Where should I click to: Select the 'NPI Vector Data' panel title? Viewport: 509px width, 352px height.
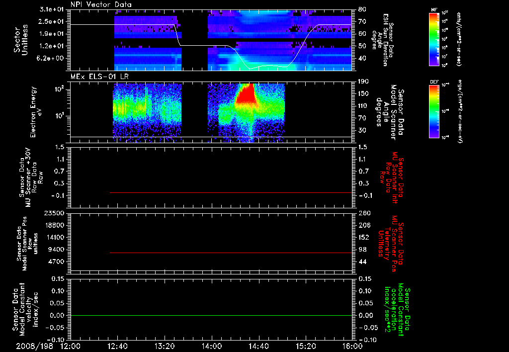pyautogui.click(x=101, y=4)
